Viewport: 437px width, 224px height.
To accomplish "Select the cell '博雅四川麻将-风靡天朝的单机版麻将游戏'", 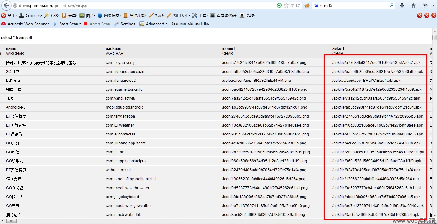I will [41, 63].
